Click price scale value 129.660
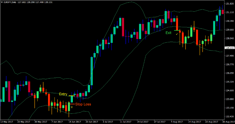This screenshot has height=124, width=235. coord(229,30)
